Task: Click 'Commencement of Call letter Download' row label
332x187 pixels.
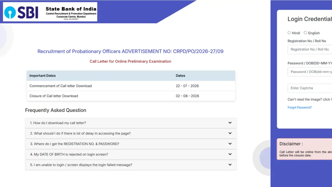Action: tap(61, 86)
